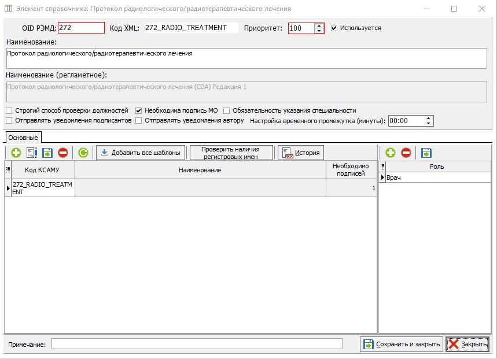Screen dimensions: 497x359
Task: Save roles list disk icon
Action: point(426,153)
